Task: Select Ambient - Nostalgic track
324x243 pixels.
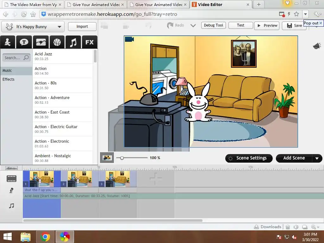Action: click(63, 158)
